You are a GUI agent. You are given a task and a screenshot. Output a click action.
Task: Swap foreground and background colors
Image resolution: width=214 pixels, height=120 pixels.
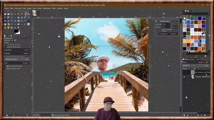coord(19,30)
